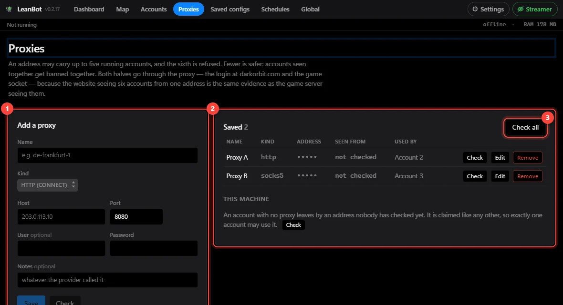This screenshot has width=563, height=305.
Task: Click 'Account 2' in Used By column
Action: pyautogui.click(x=408, y=158)
